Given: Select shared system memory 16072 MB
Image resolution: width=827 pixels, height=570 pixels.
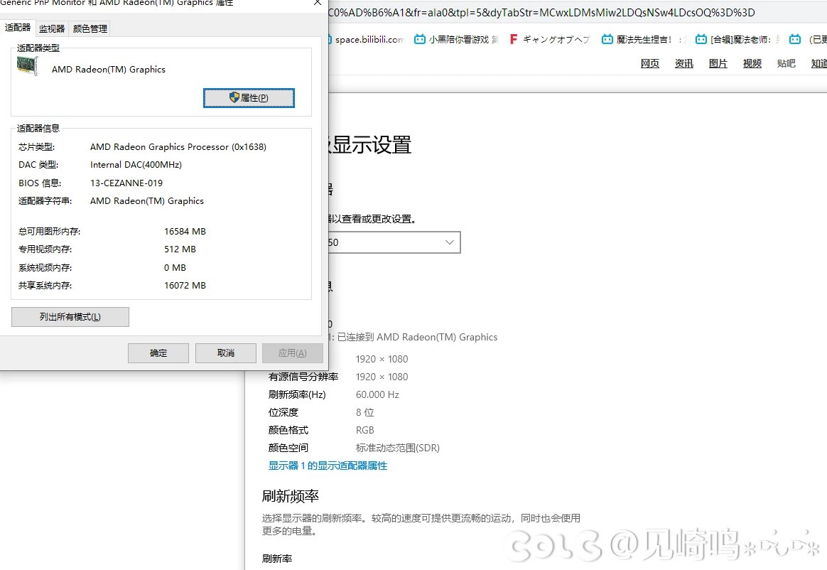Looking at the screenshot, I should click(185, 286).
